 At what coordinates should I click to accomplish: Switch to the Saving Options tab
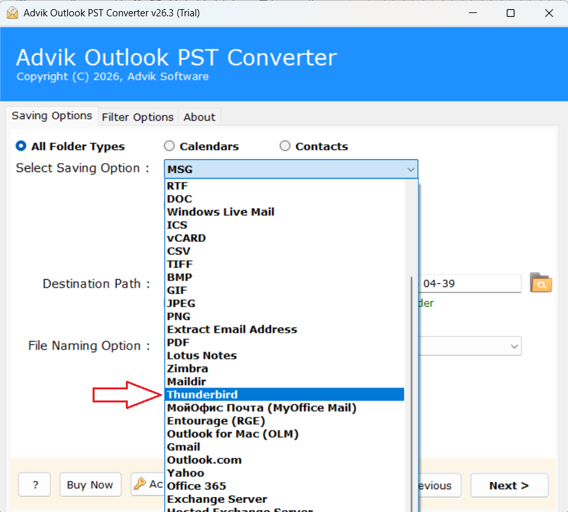pyautogui.click(x=52, y=116)
